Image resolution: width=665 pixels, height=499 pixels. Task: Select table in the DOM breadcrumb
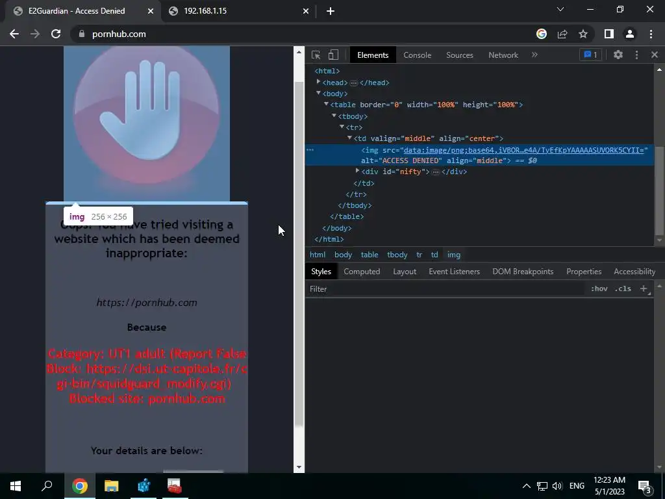(x=370, y=255)
